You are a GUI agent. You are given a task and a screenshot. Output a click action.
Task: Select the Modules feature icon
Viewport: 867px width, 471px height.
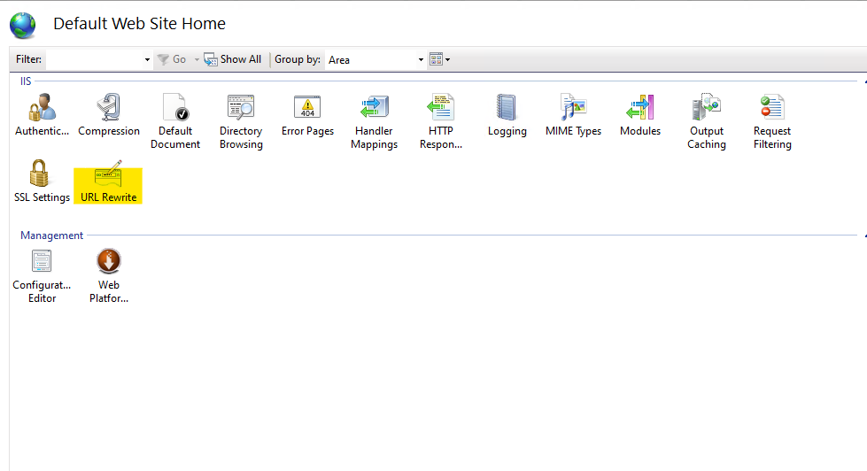(x=640, y=107)
